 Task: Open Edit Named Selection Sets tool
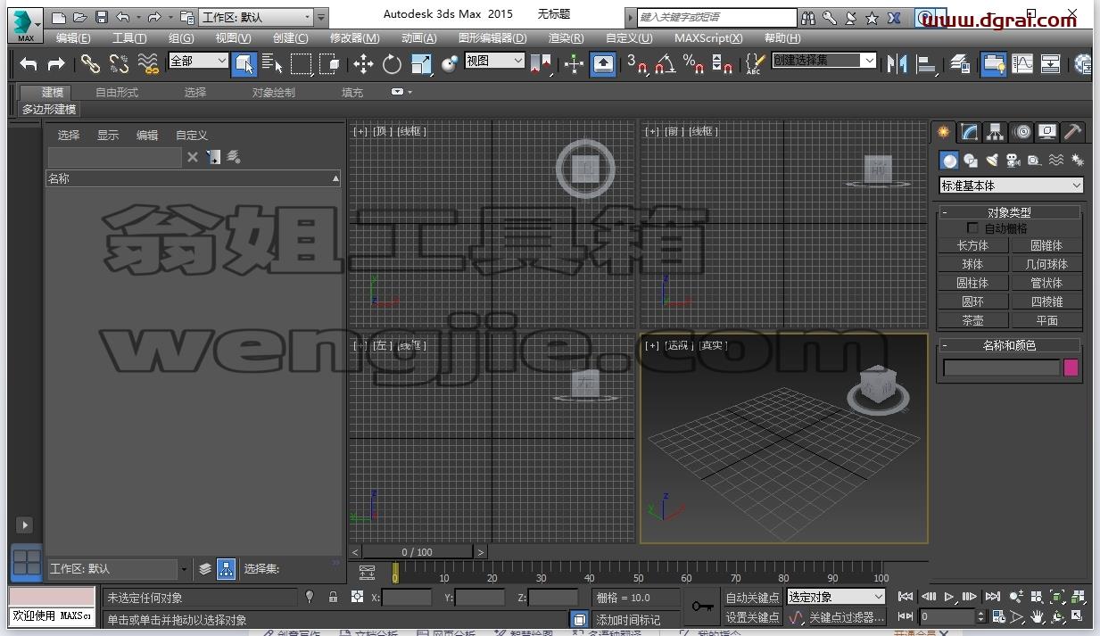756,63
